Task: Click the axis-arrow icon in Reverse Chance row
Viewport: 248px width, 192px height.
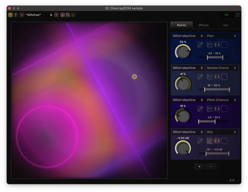Action: [x=210, y=77]
